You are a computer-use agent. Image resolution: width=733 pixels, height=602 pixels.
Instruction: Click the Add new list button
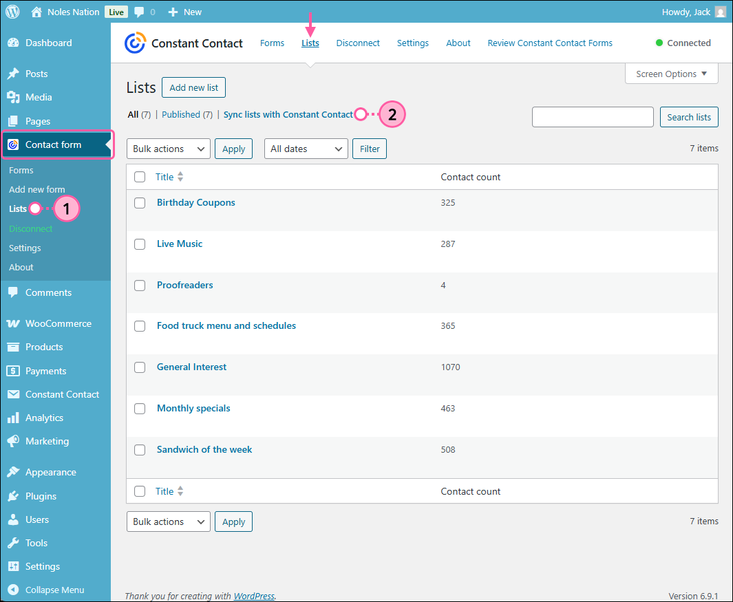click(193, 87)
